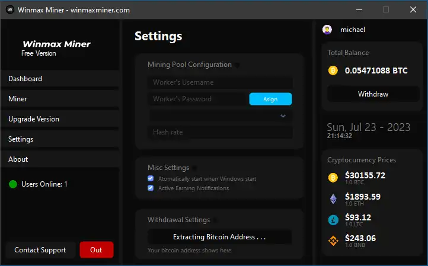Click the Sun, Jul 23 - 2023 date

pos(369,127)
